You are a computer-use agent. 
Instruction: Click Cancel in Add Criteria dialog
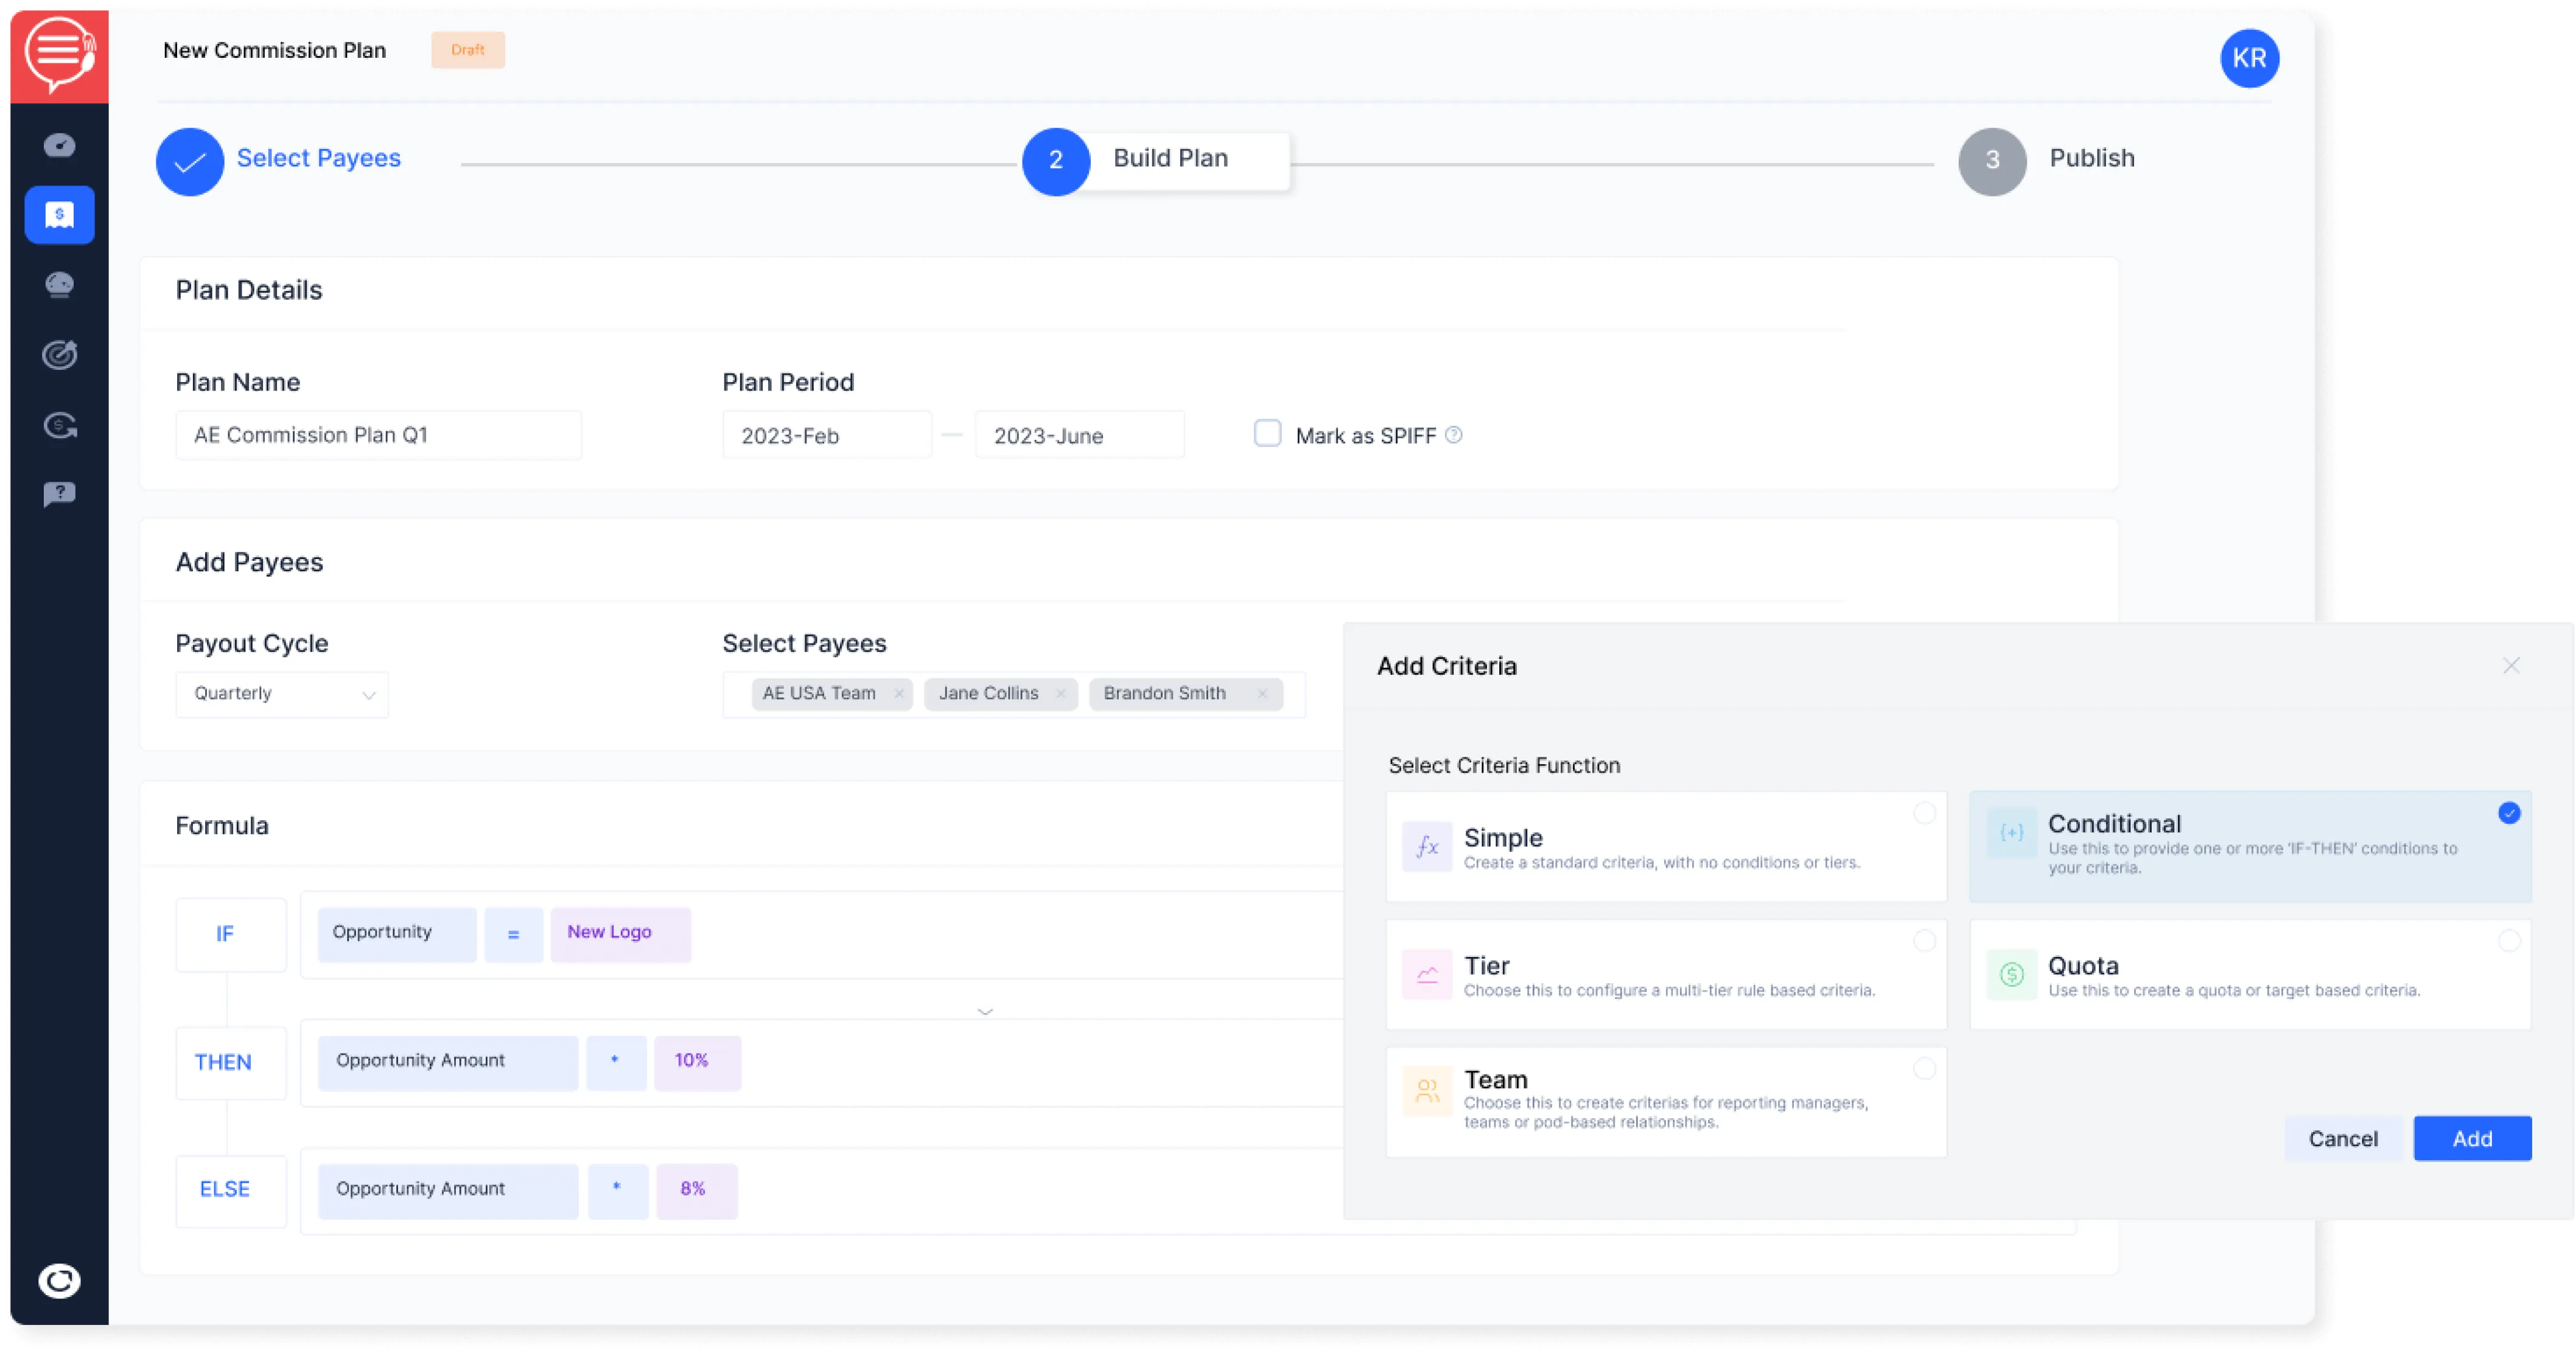[x=2342, y=1138]
